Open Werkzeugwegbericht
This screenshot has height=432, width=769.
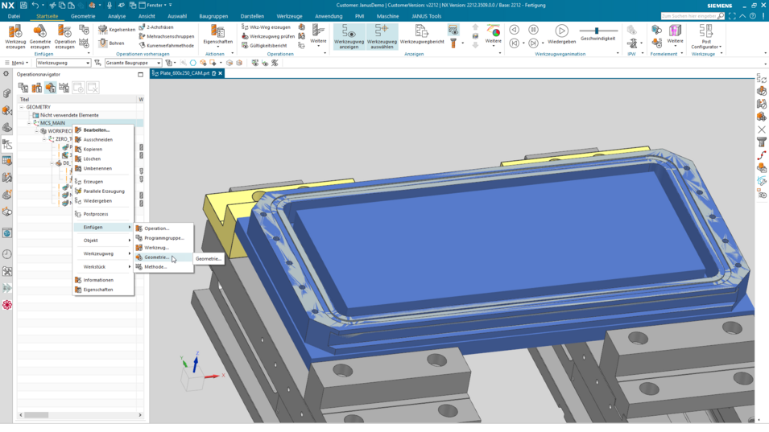click(422, 35)
